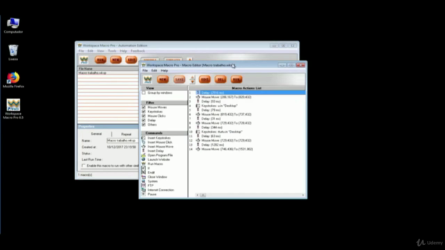Choose the Open Program/File command
The image size is (445, 250).
pos(160,156)
